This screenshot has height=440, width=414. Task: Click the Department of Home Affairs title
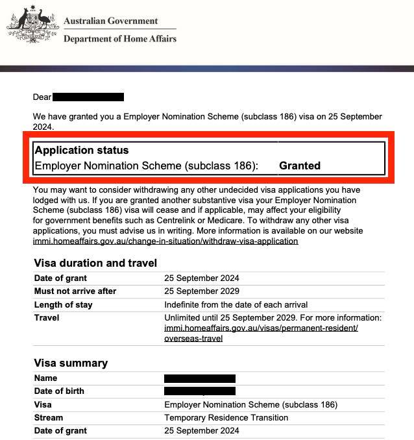[x=119, y=38]
